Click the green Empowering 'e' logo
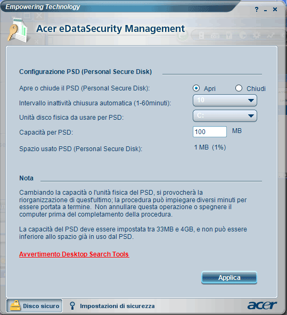The image size is (287, 315). pyautogui.click(x=183, y=36)
